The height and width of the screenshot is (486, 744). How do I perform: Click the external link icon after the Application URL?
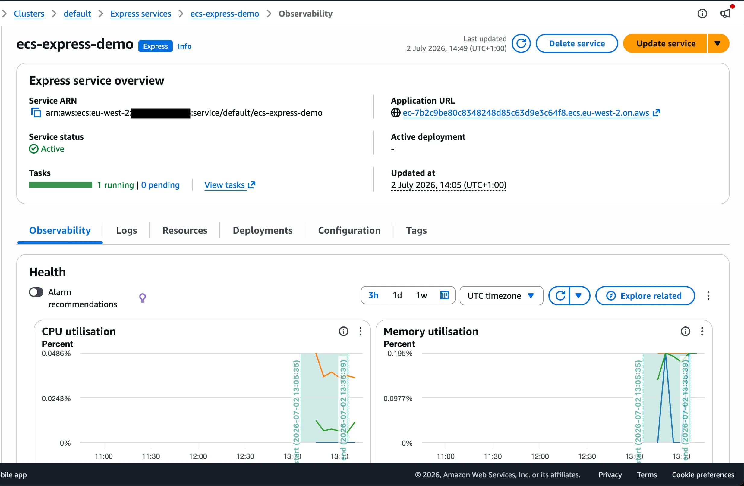[656, 112]
